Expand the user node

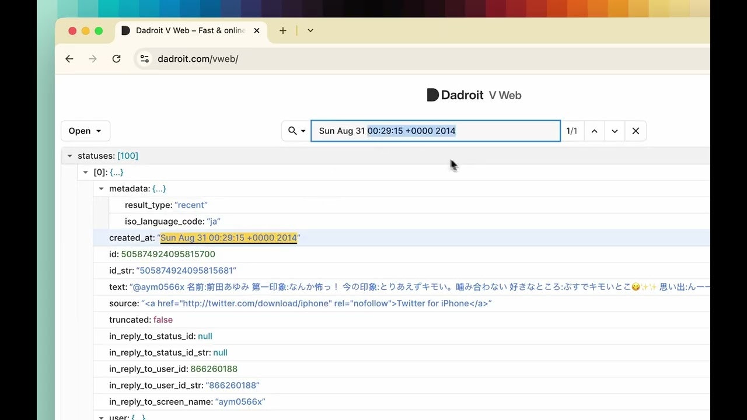(x=102, y=418)
